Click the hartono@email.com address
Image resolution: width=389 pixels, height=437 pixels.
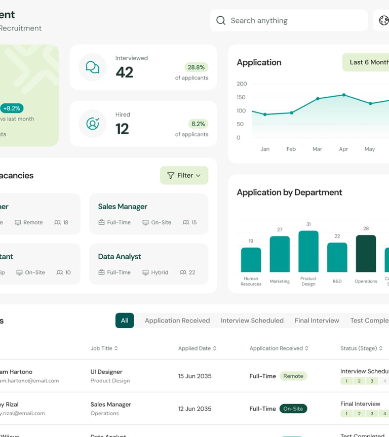tap(29, 381)
